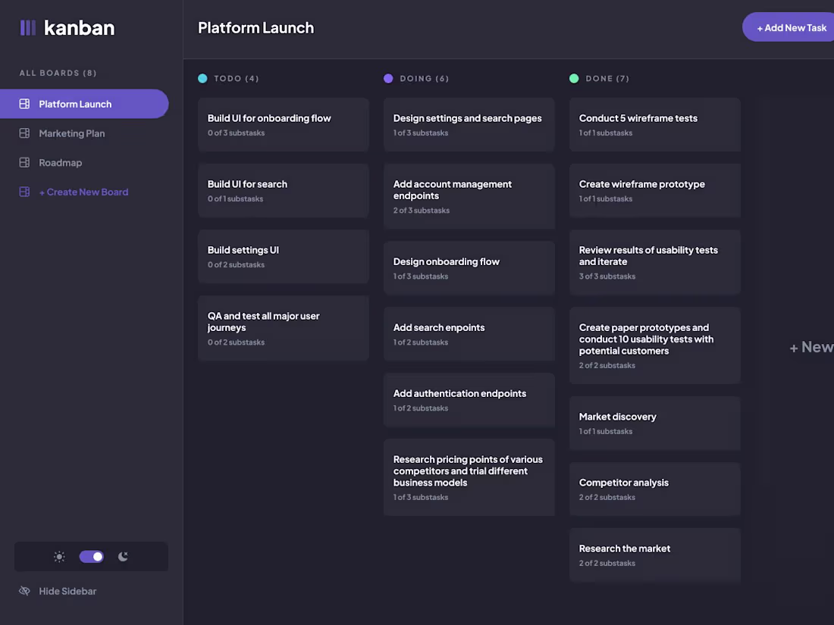
Task: Click the moon icon in theme switcher
Action: coord(123,556)
